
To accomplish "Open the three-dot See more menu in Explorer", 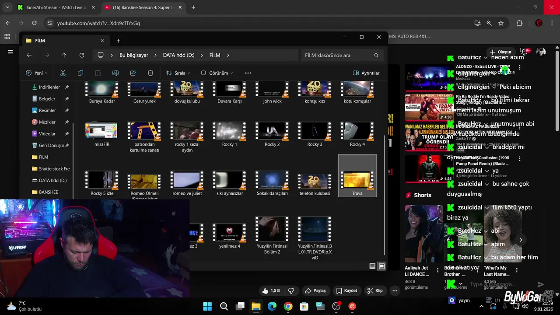I will point(248,73).
